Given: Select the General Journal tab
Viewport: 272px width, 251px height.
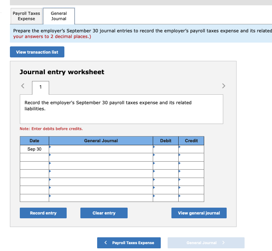Looking at the screenshot, I should point(59,16).
